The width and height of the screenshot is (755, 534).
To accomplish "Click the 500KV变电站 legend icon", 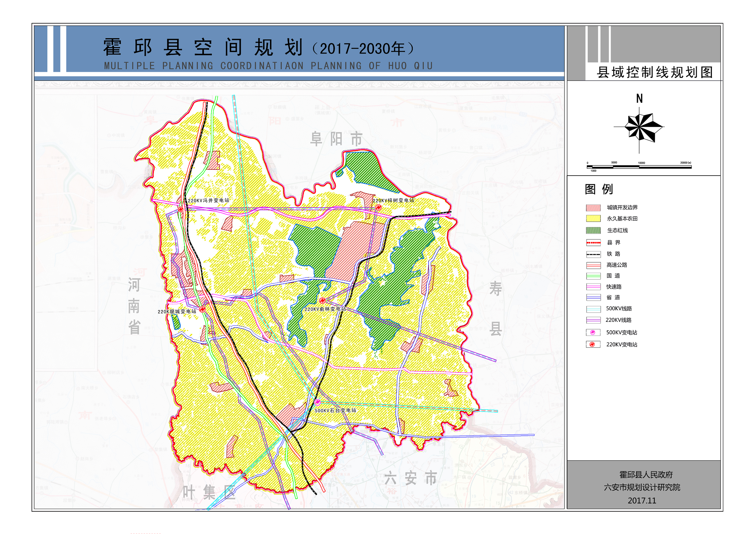I will (x=593, y=332).
